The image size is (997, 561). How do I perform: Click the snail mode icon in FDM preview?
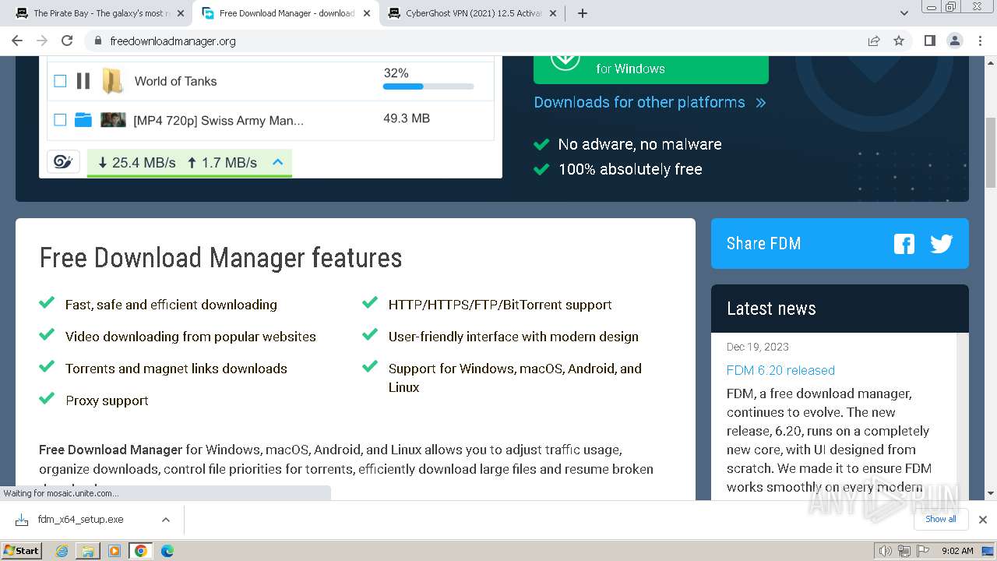[63, 162]
